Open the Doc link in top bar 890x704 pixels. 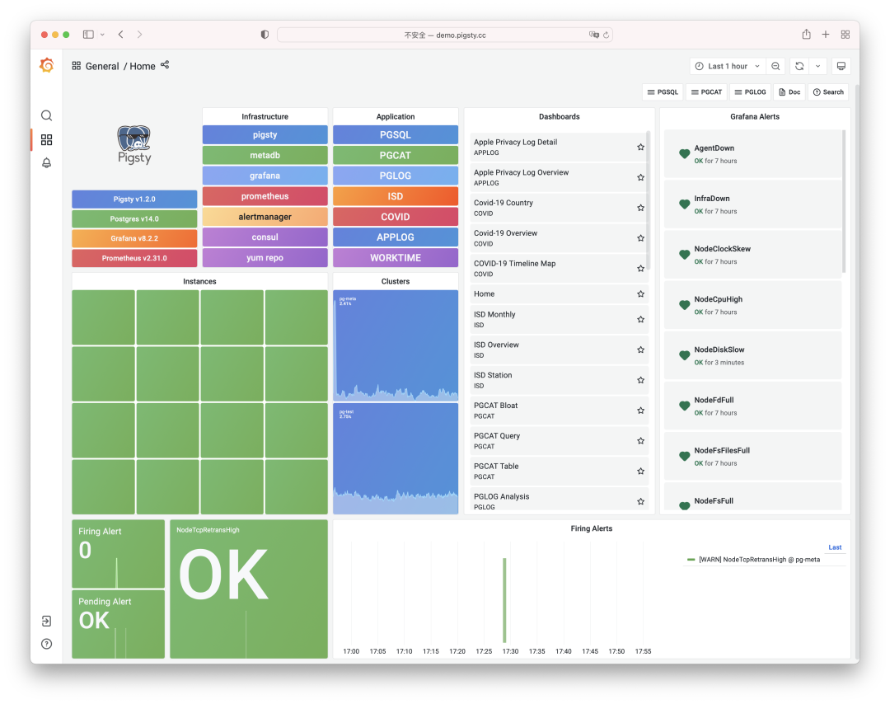[x=789, y=92]
